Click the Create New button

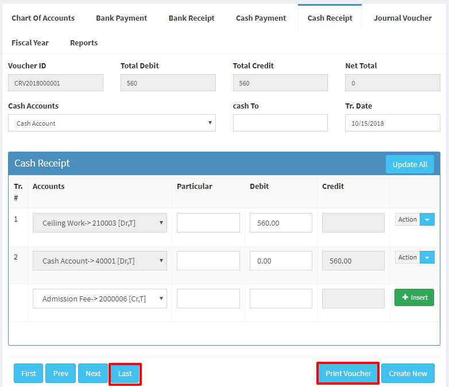(408, 373)
